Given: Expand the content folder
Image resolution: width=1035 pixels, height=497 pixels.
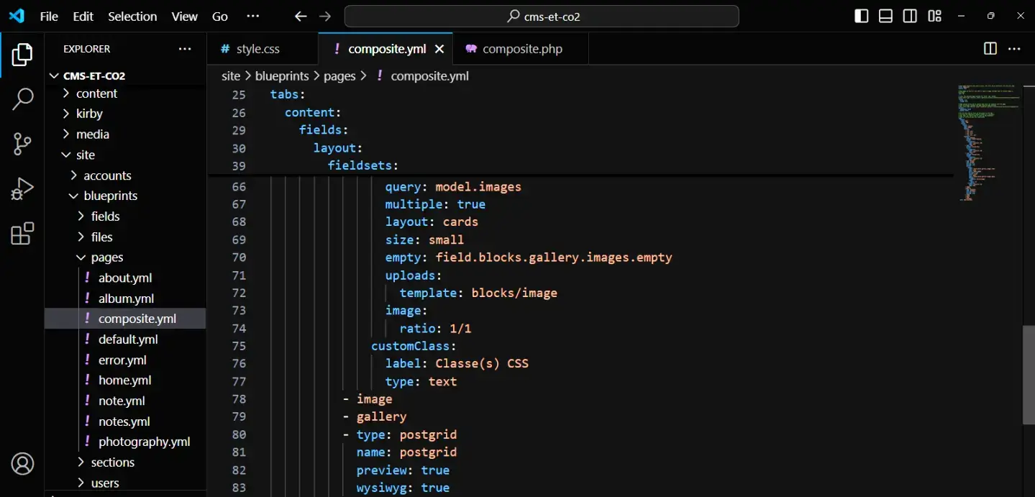Looking at the screenshot, I should 126,94.
